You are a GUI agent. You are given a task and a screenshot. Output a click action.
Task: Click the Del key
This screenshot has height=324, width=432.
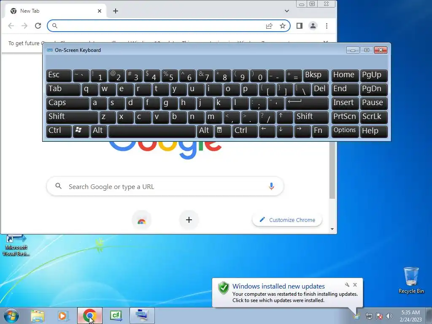click(x=321, y=89)
